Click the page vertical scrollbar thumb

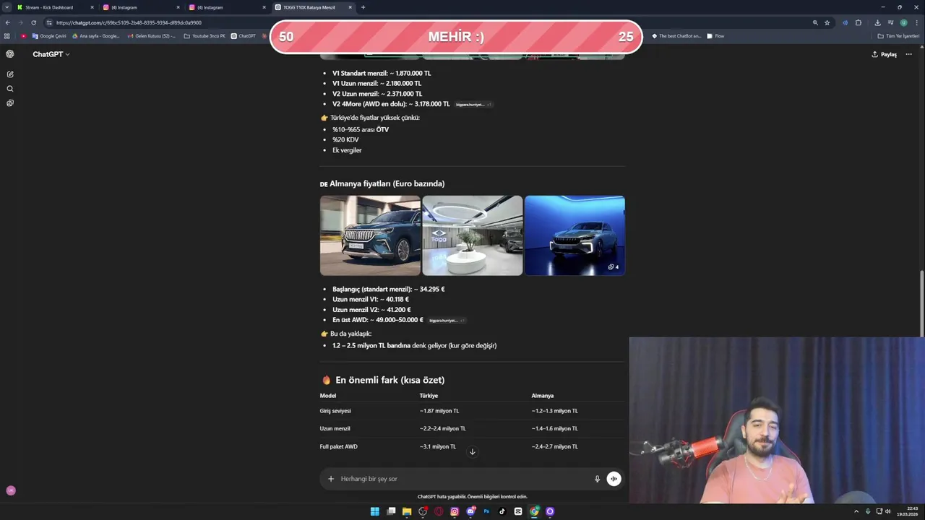pyautogui.click(x=921, y=303)
